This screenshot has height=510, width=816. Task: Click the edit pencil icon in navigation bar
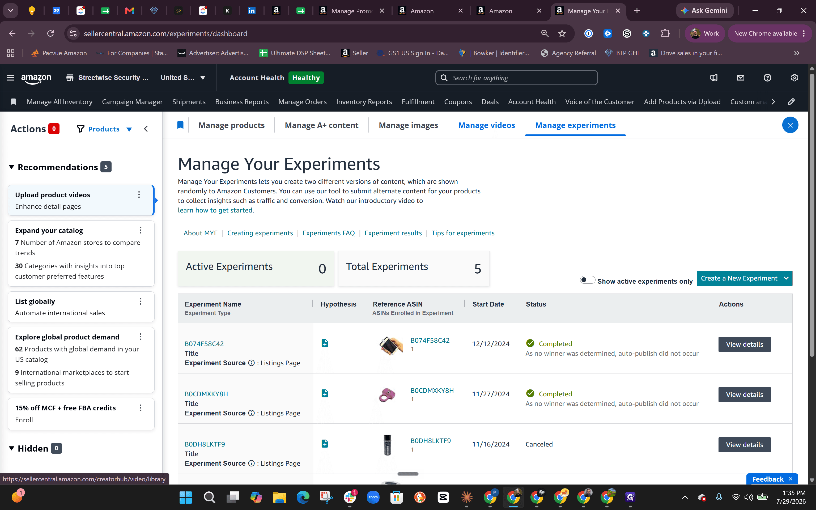pyautogui.click(x=791, y=101)
